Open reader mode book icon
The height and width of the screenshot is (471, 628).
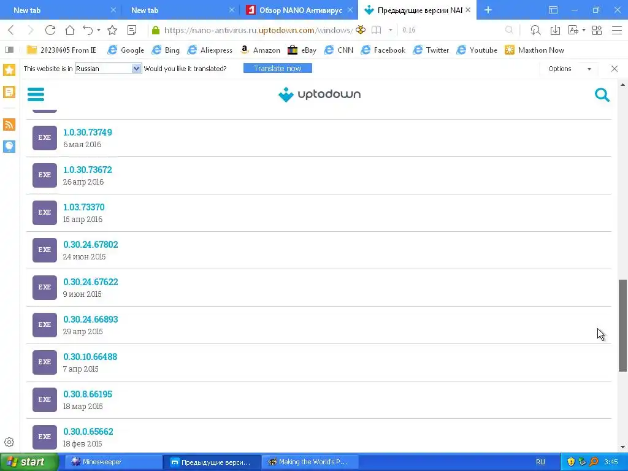pyautogui.click(x=376, y=30)
